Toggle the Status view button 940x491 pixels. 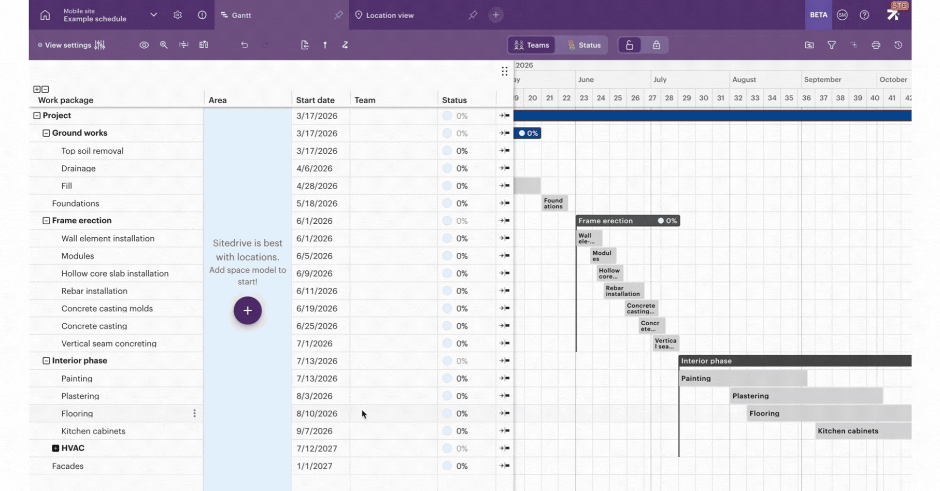[x=584, y=45]
